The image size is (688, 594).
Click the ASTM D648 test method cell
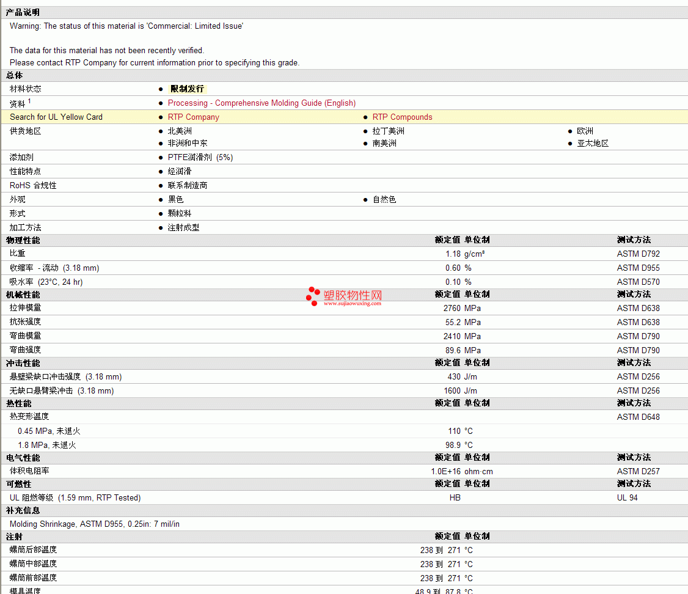(x=639, y=417)
